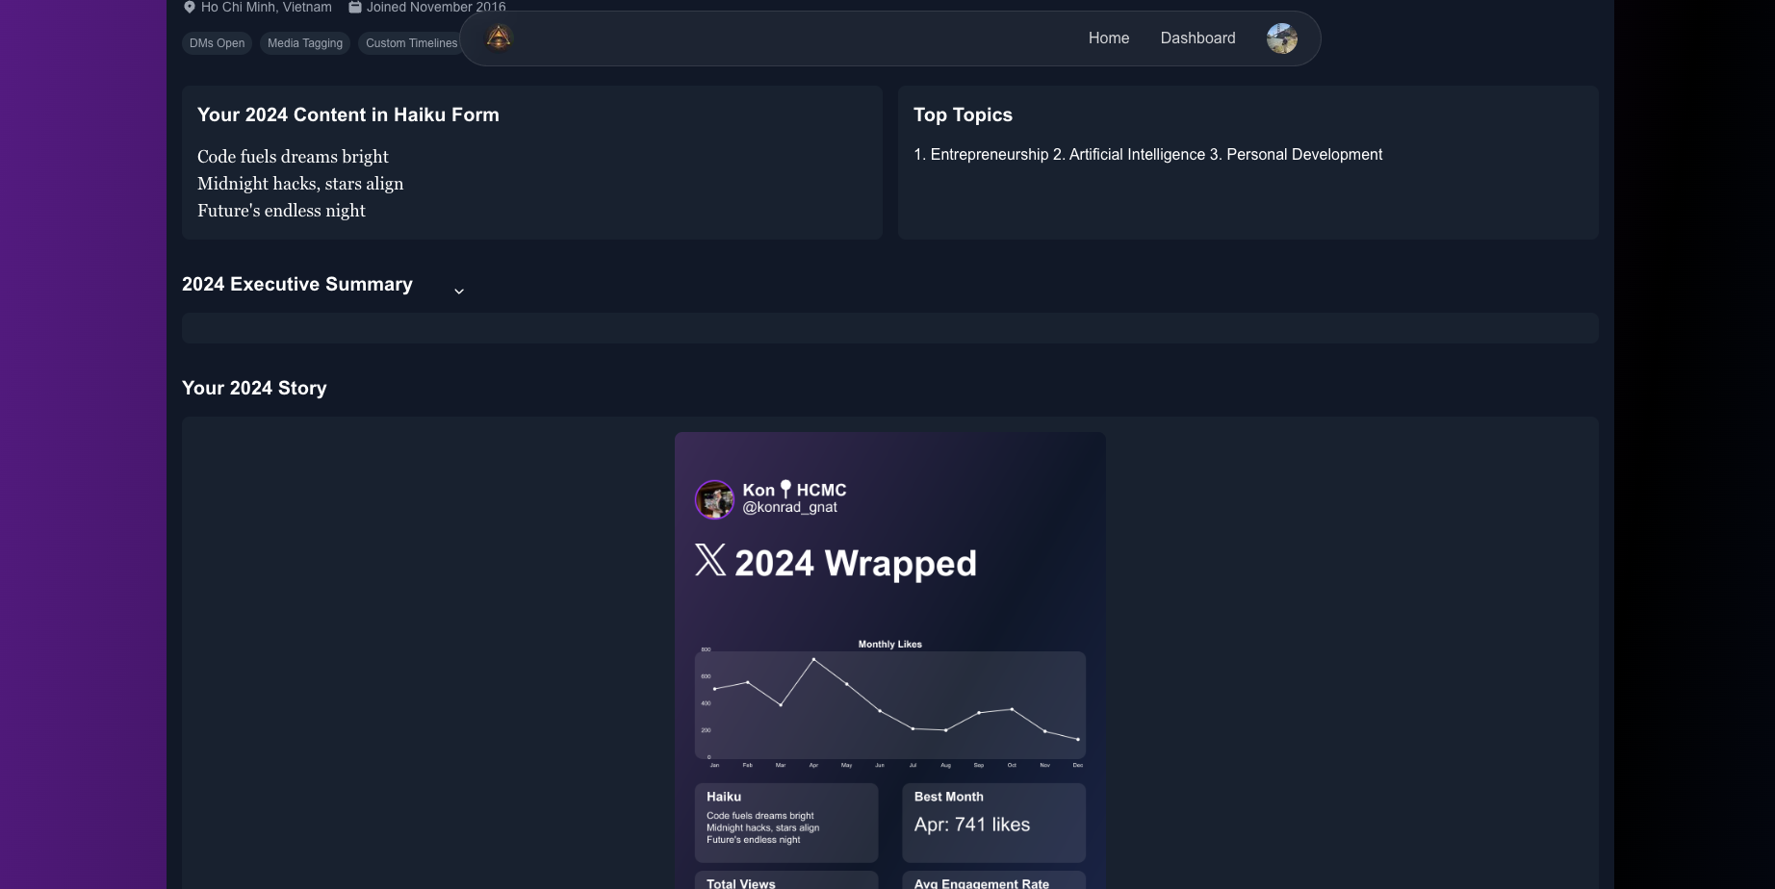Click the Kon profile avatar on the Wrapped card
This screenshot has width=1775, height=889.
(714, 499)
